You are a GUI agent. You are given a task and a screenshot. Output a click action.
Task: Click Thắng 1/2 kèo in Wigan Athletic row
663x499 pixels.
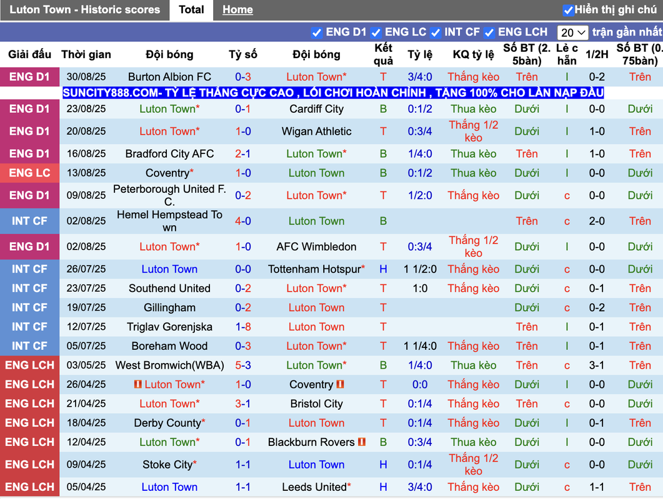[x=473, y=131]
